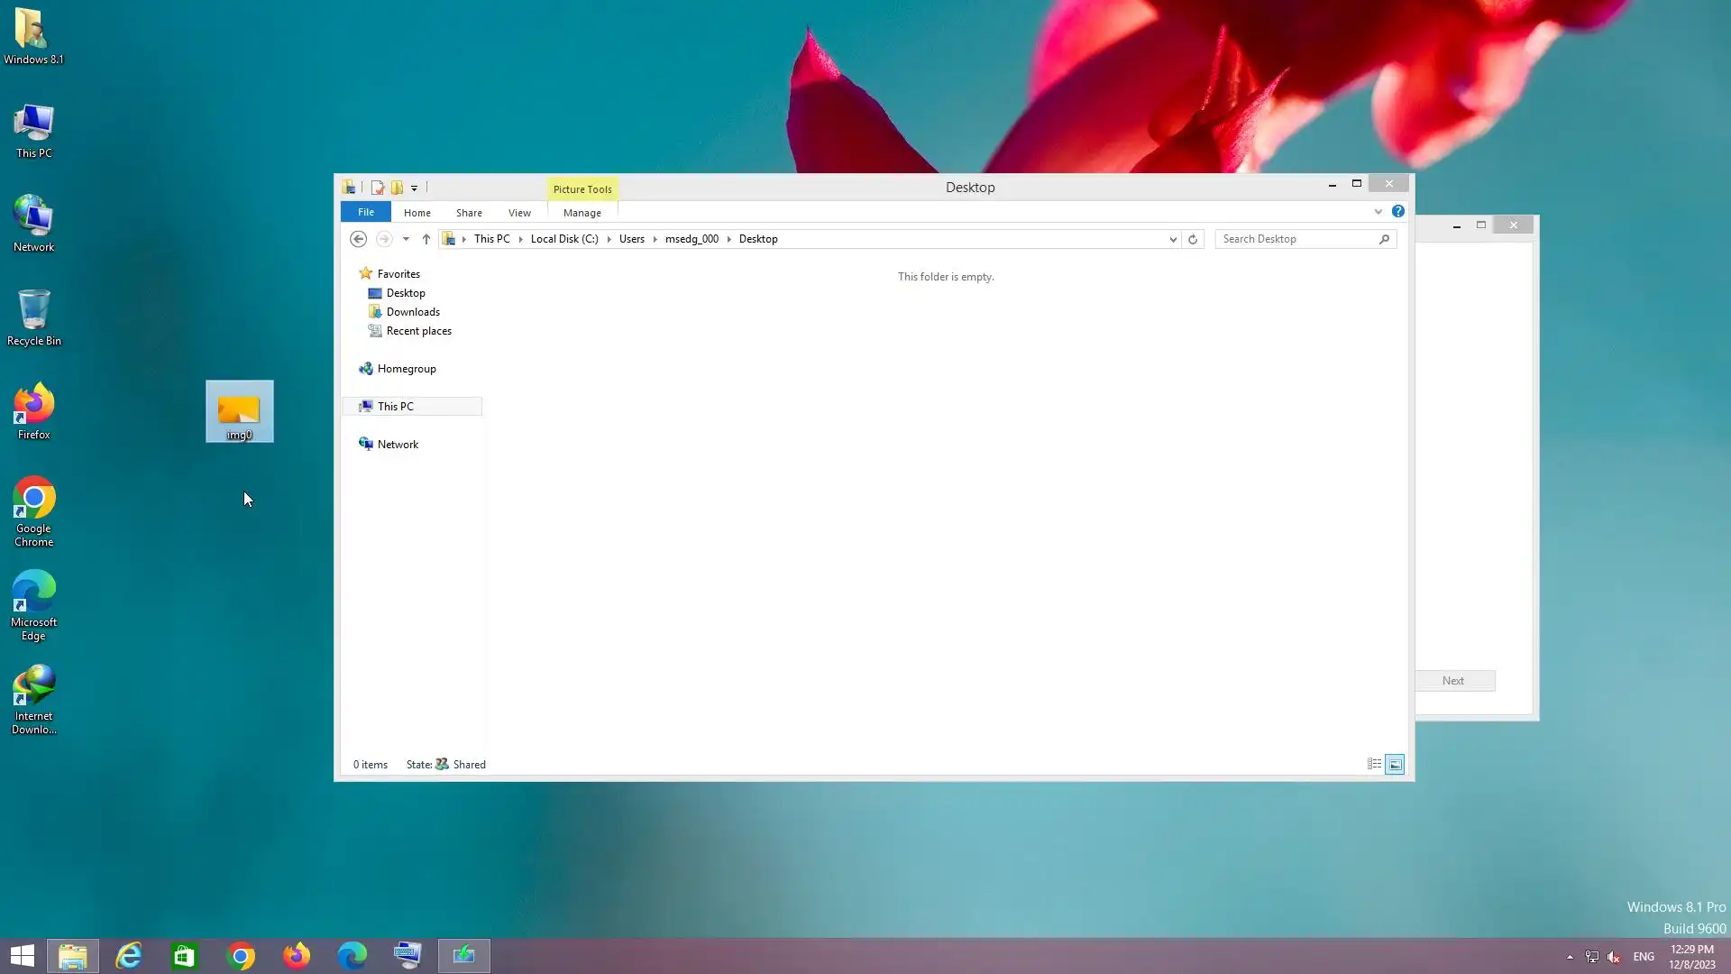Click the Back navigation arrow

358,239
